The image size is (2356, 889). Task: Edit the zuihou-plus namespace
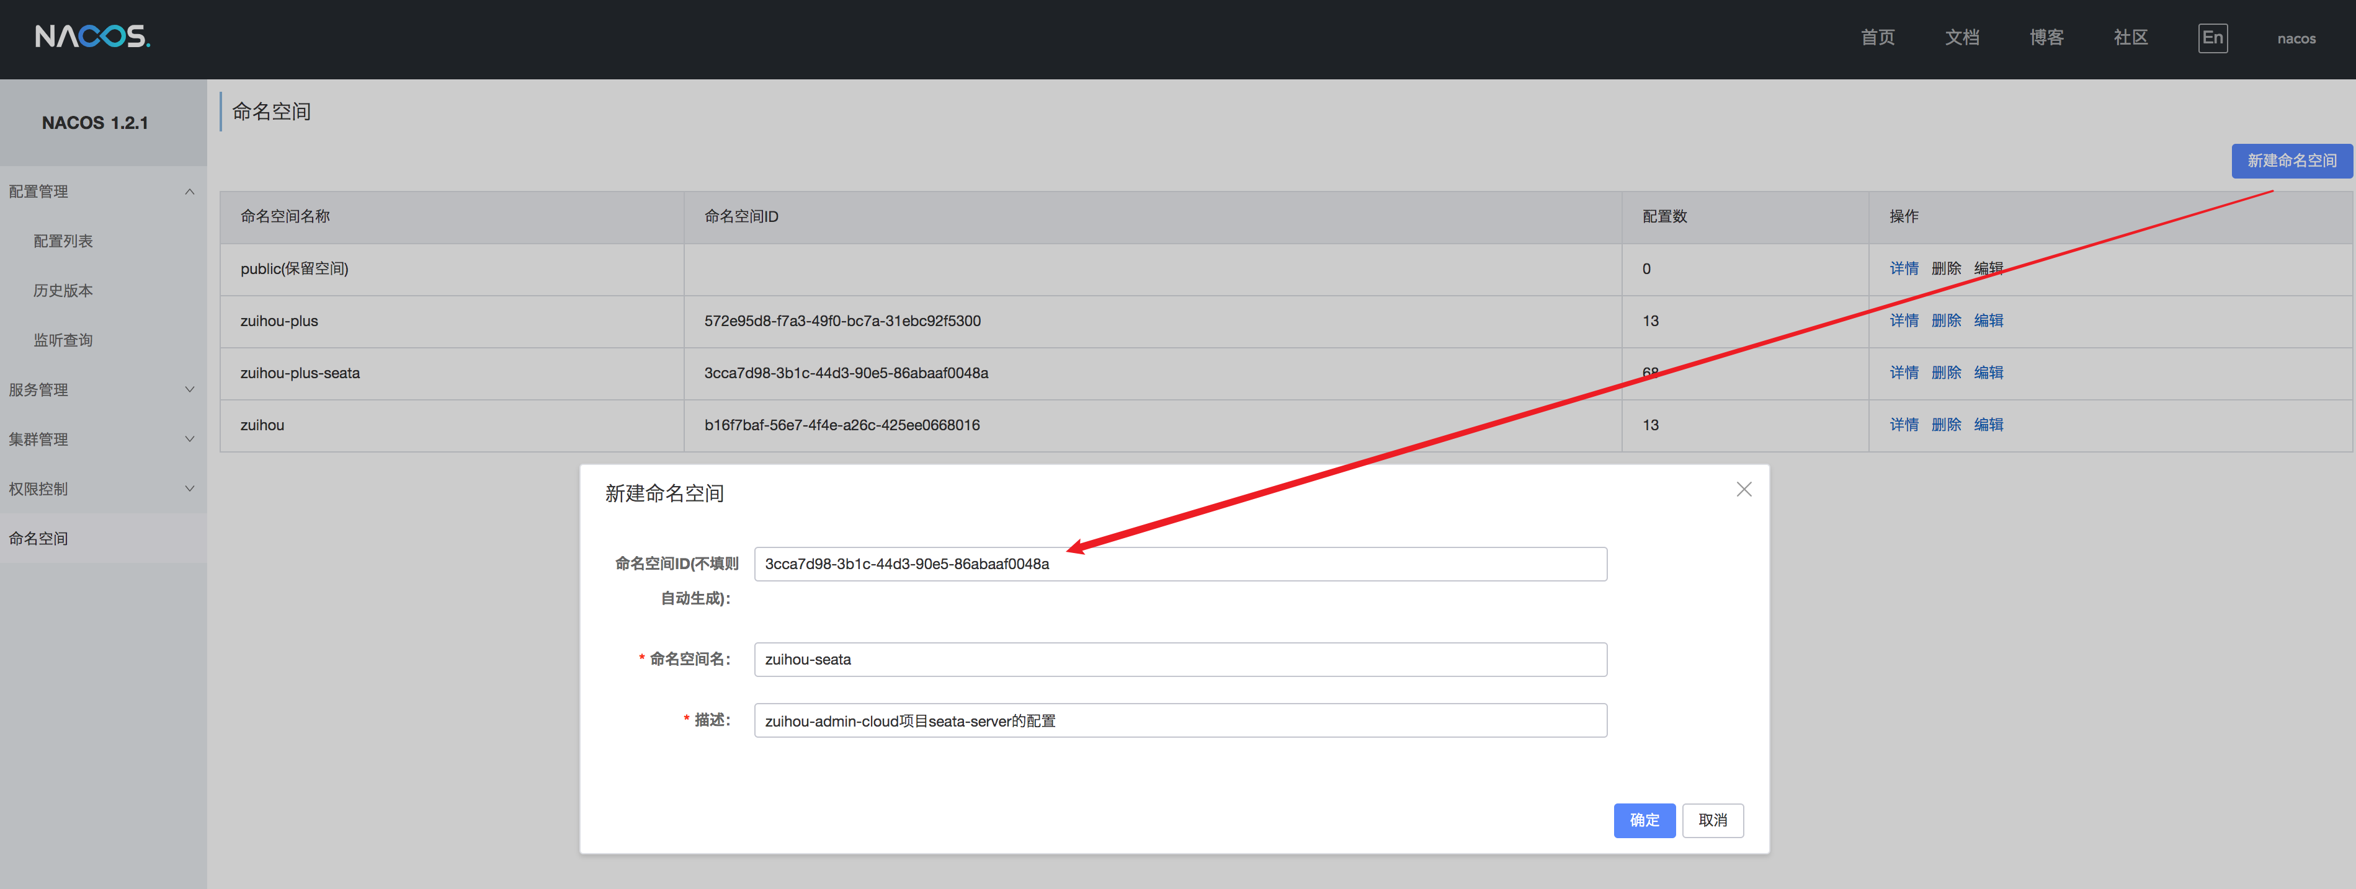(1988, 321)
